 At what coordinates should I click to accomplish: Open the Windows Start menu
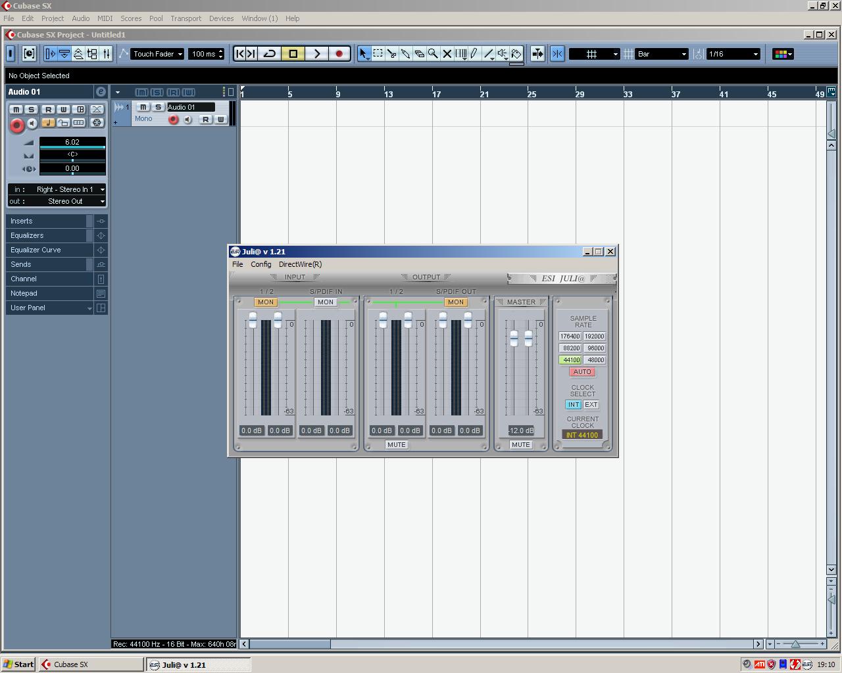coord(18,664)
